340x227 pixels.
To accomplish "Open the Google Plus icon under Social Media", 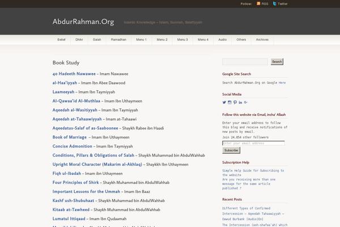I will (246, 102).
